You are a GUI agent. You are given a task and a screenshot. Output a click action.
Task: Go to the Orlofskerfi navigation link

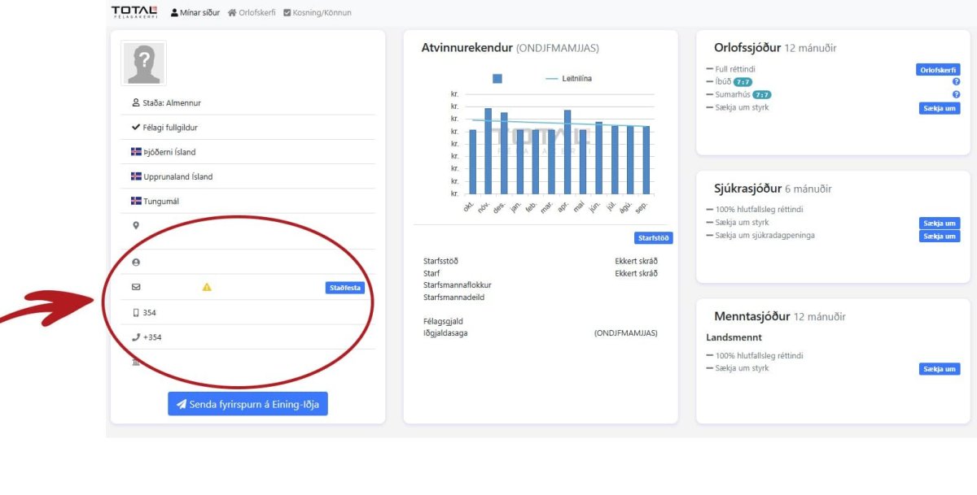coord(252,13)
